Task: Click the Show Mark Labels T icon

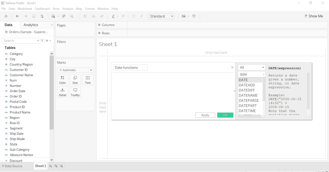Action: (x=134, y=16)
